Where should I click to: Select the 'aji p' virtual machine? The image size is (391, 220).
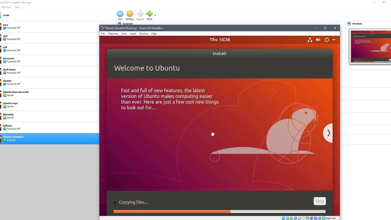[49, 26]
